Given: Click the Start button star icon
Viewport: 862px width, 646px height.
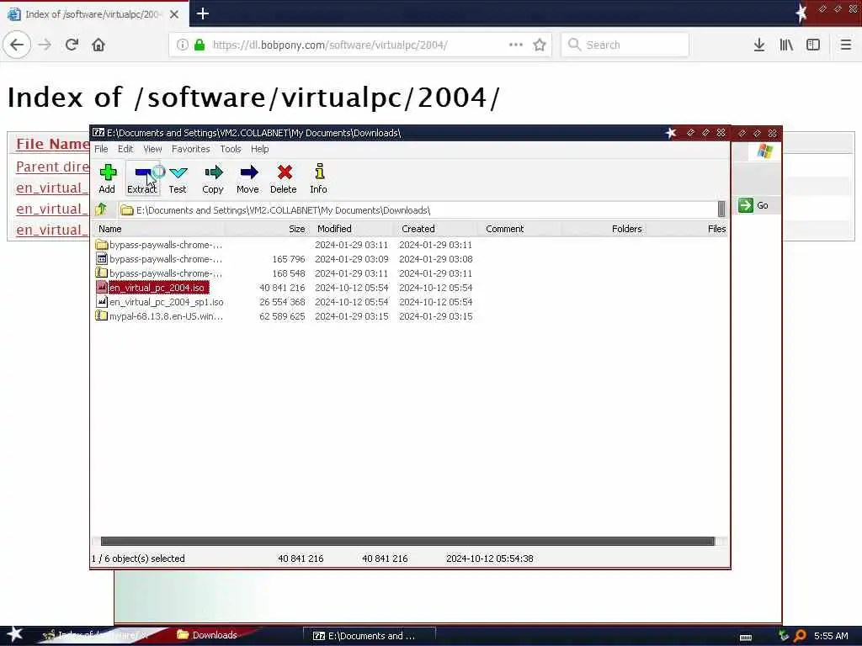Looking at the screenshot, I should pyautogui.click(x=15, y=634).
